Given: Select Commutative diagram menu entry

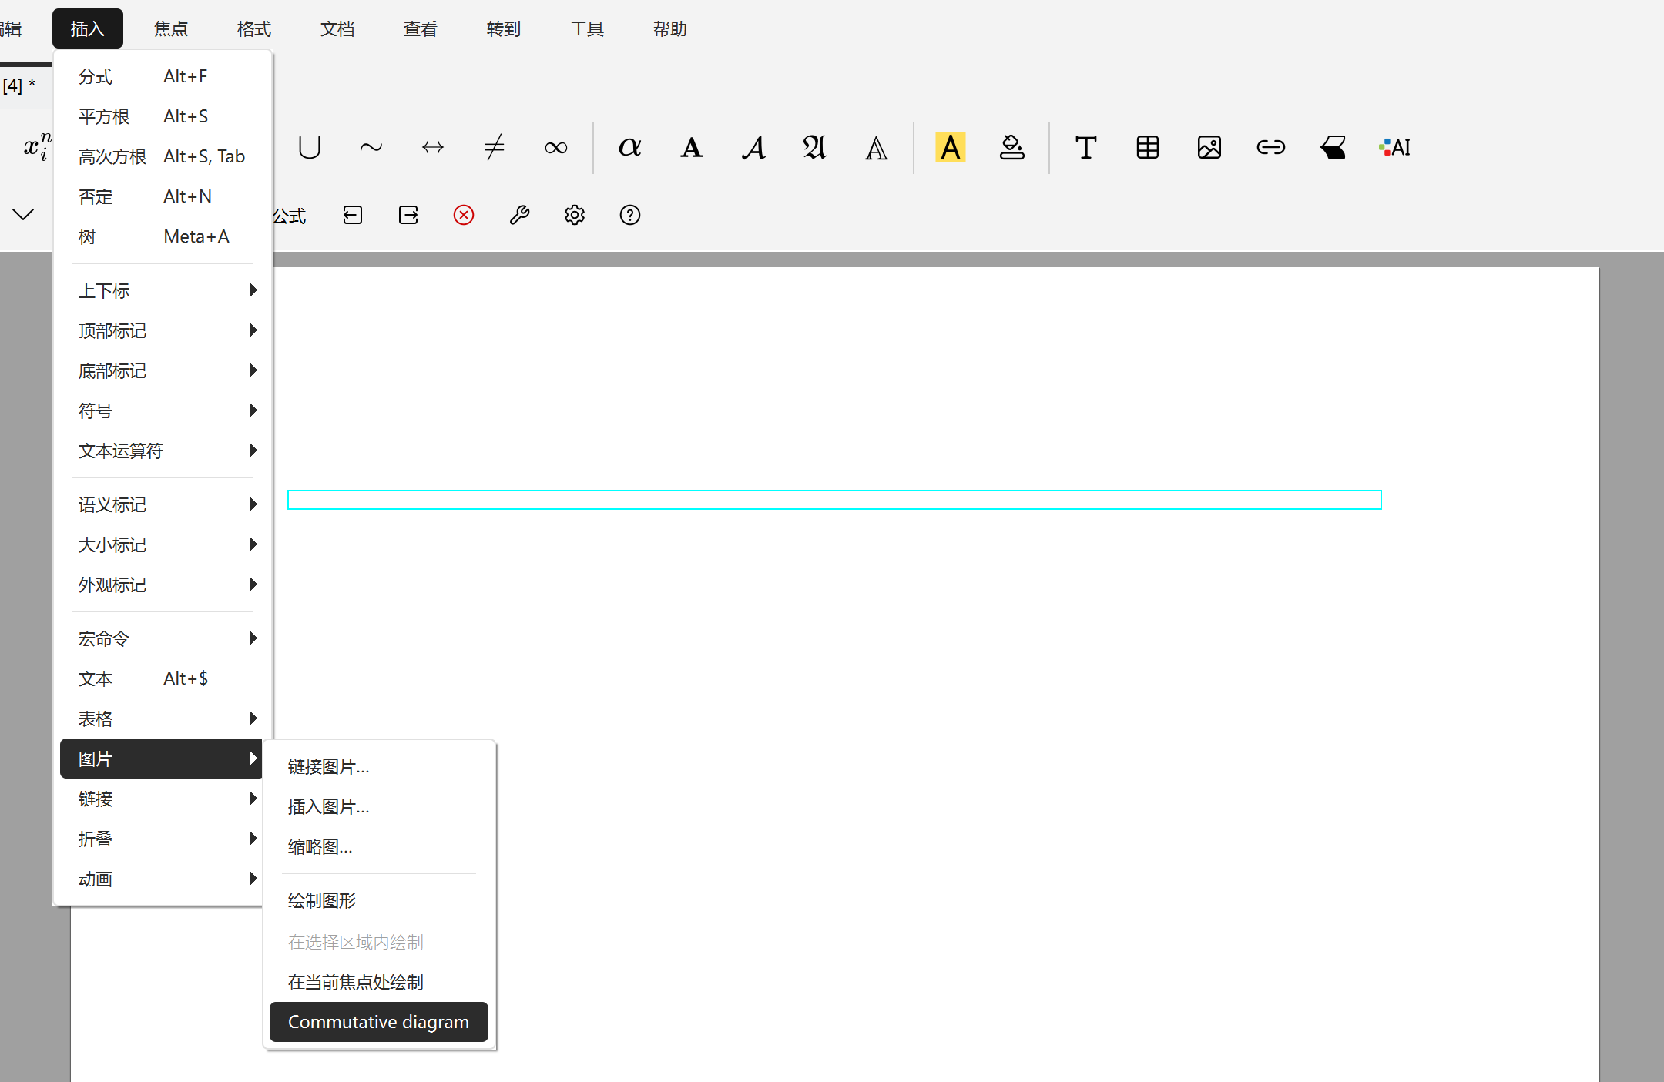Looking at the screenshot, I should pos(378,1022).
